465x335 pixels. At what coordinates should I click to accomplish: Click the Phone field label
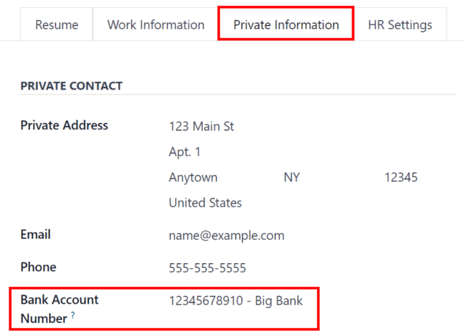click(38, 267)
